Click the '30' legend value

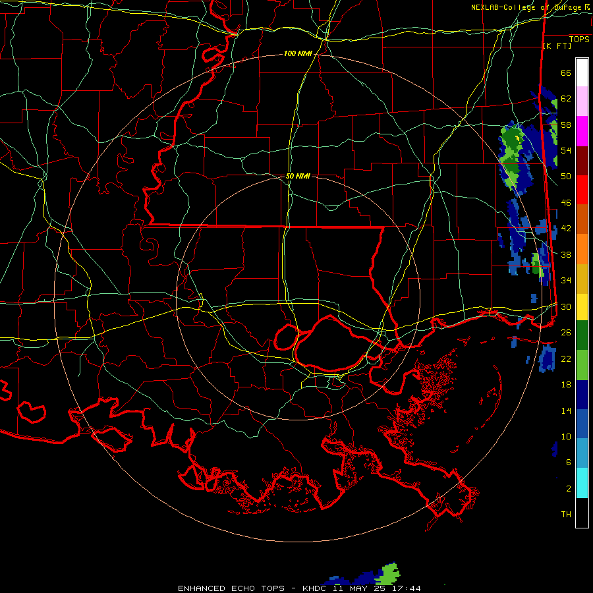(566, 306)
